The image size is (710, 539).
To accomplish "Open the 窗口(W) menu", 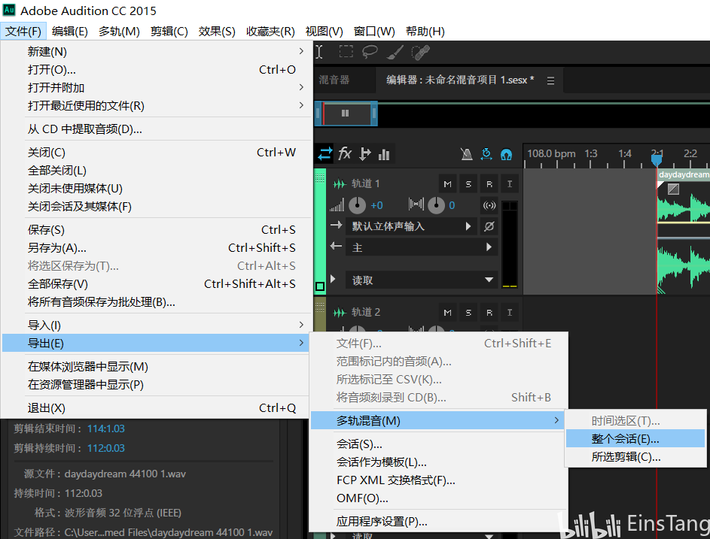I will (x=374, y=32).
